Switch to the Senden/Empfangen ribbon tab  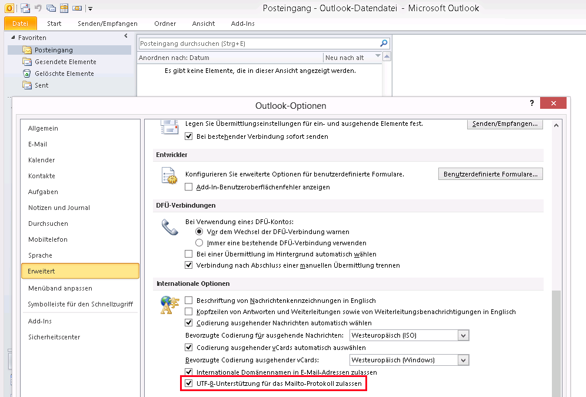[107, 24]
